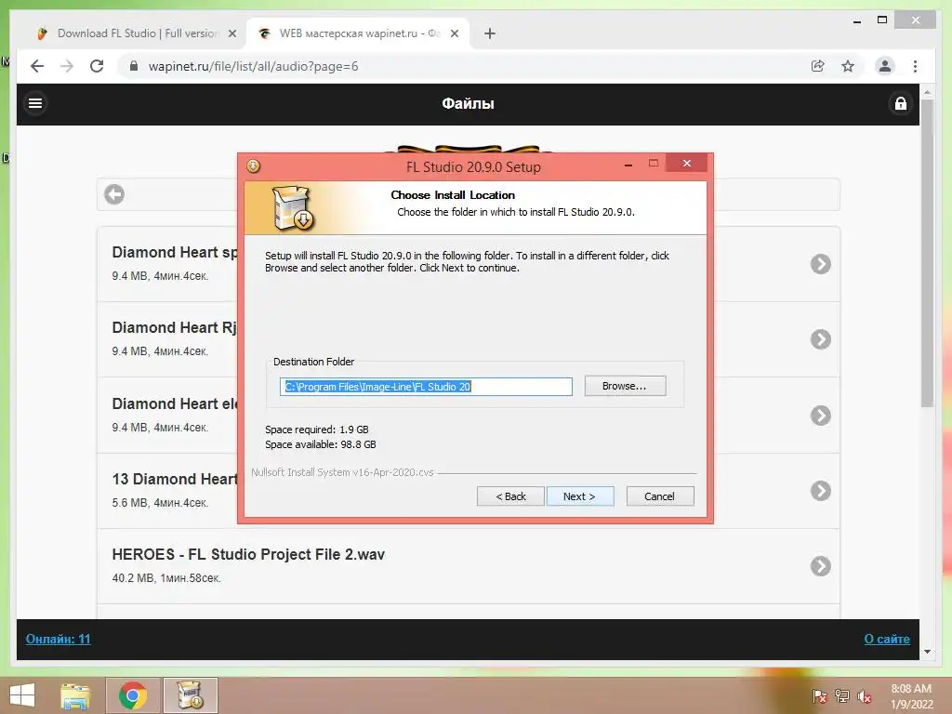952x714 pixels.
Task: Click the installer taskbar icon
Action: point(190,695)
